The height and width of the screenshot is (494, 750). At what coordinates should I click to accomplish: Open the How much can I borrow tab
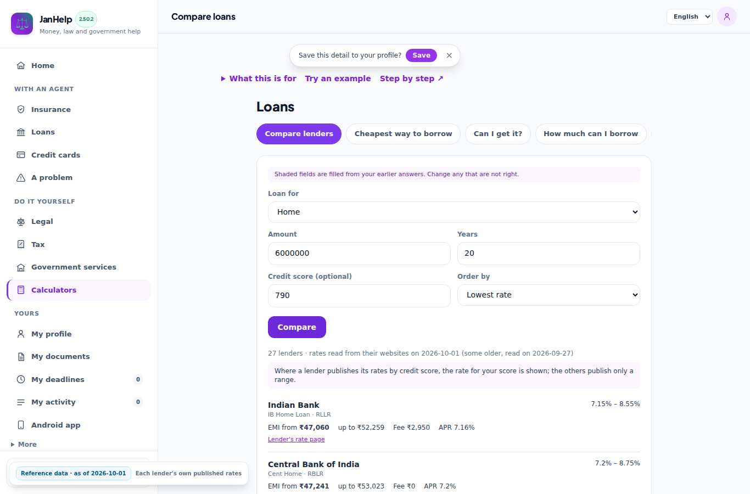click(591, 134)
